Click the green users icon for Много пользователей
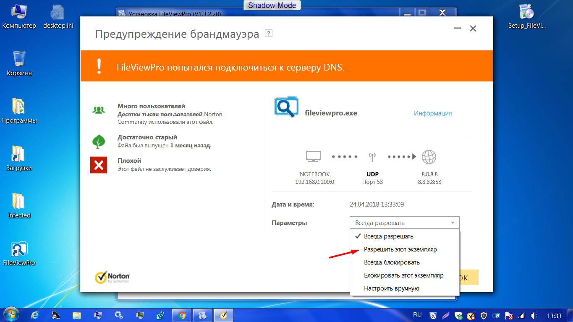 [99, 110]
